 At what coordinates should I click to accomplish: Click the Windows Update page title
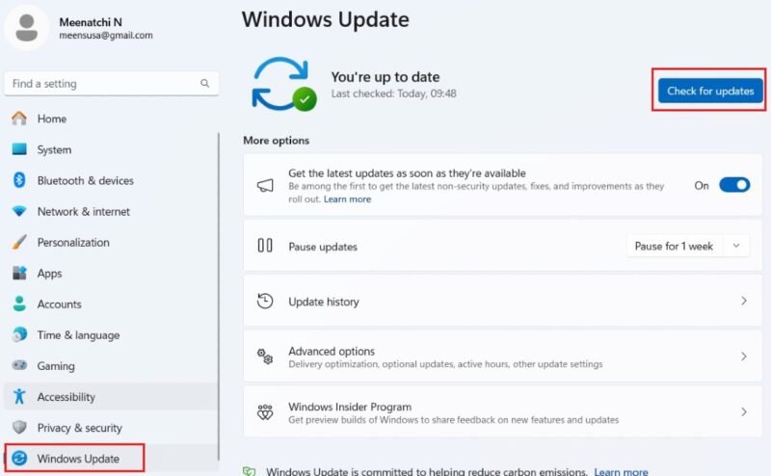(325, 19)
